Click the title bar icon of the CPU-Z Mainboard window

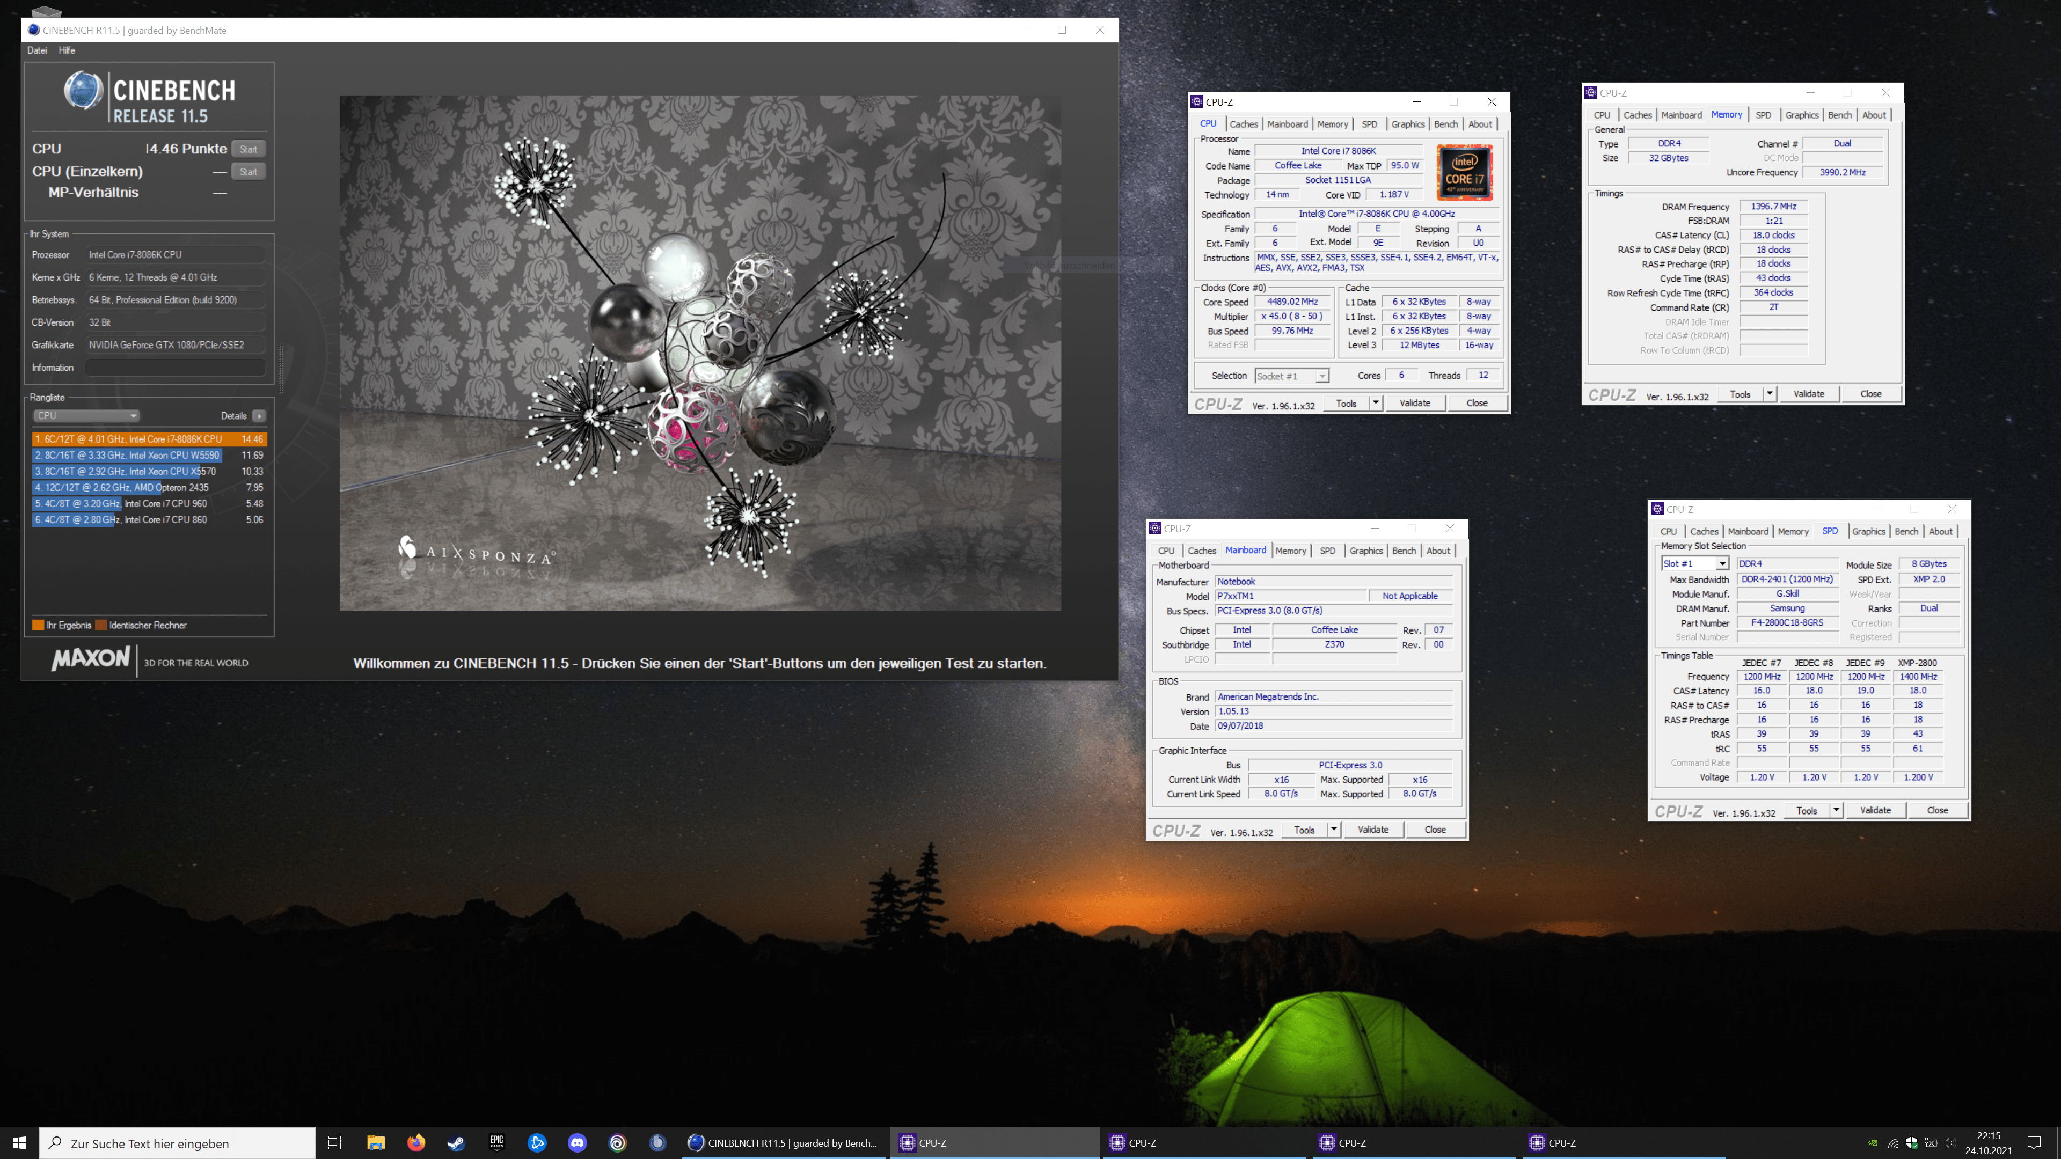1154,528
